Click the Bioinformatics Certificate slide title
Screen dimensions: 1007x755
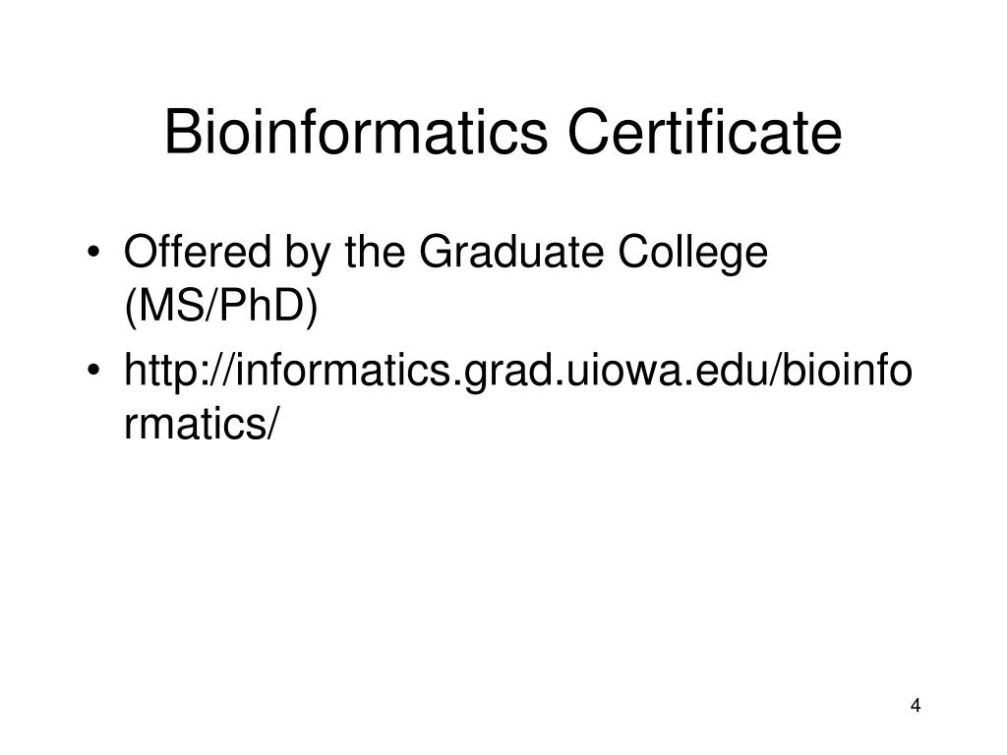pos(503,133)
